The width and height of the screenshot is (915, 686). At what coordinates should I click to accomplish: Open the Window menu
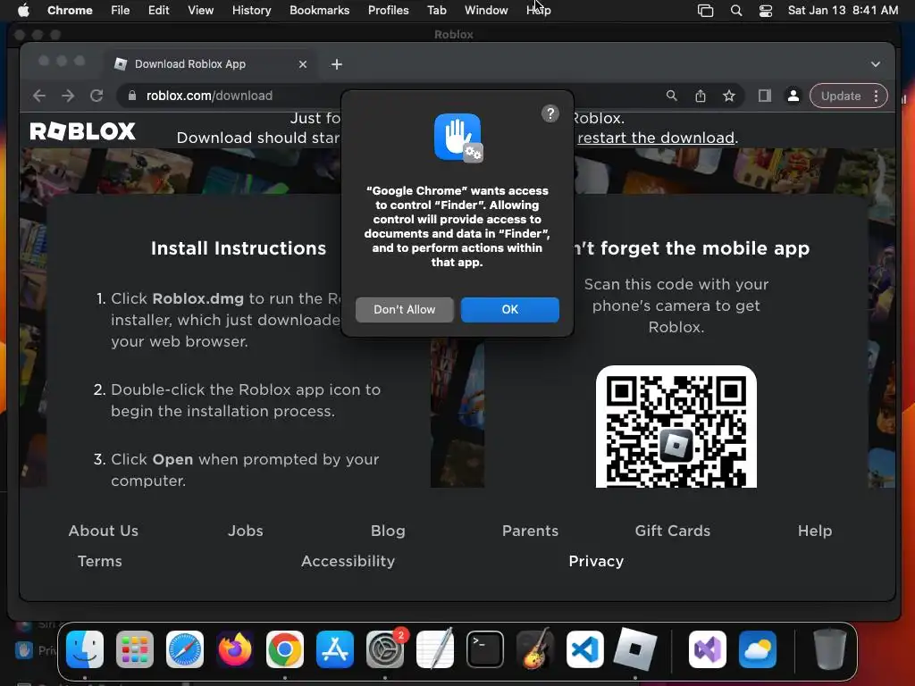click(x=486, y=10)
